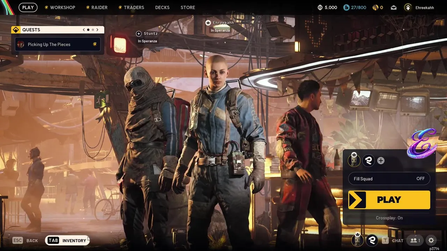Image resolution: width=447 pixels, height=251 pixels.
Task: Go to the TRADERS tab
Action: pyautogui.click(x=134, y=7)
